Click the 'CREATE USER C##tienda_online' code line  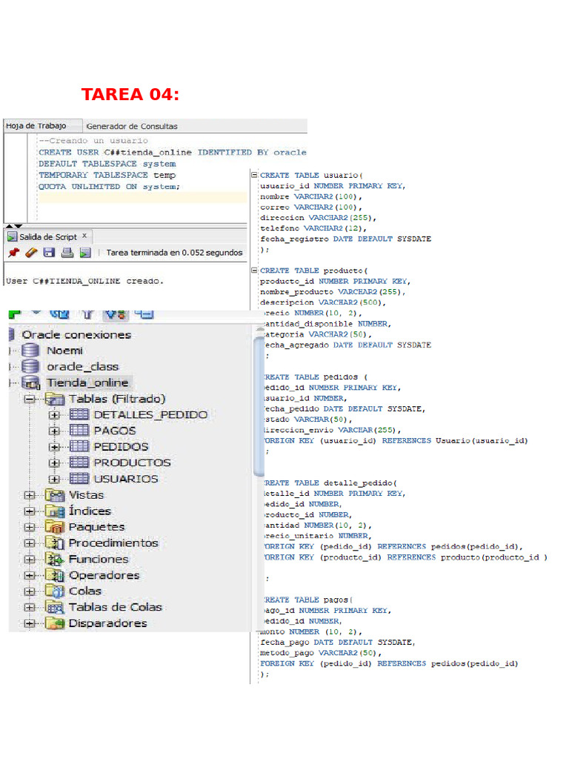click(x=172, y=152)
